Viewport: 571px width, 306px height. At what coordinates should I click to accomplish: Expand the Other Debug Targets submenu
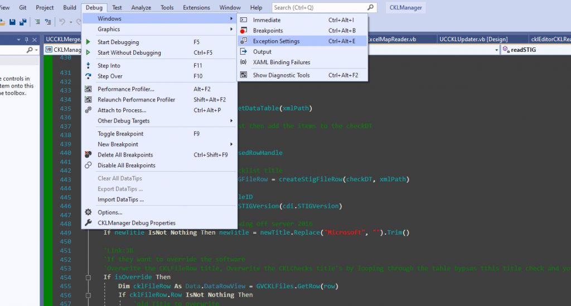[160, 121]
